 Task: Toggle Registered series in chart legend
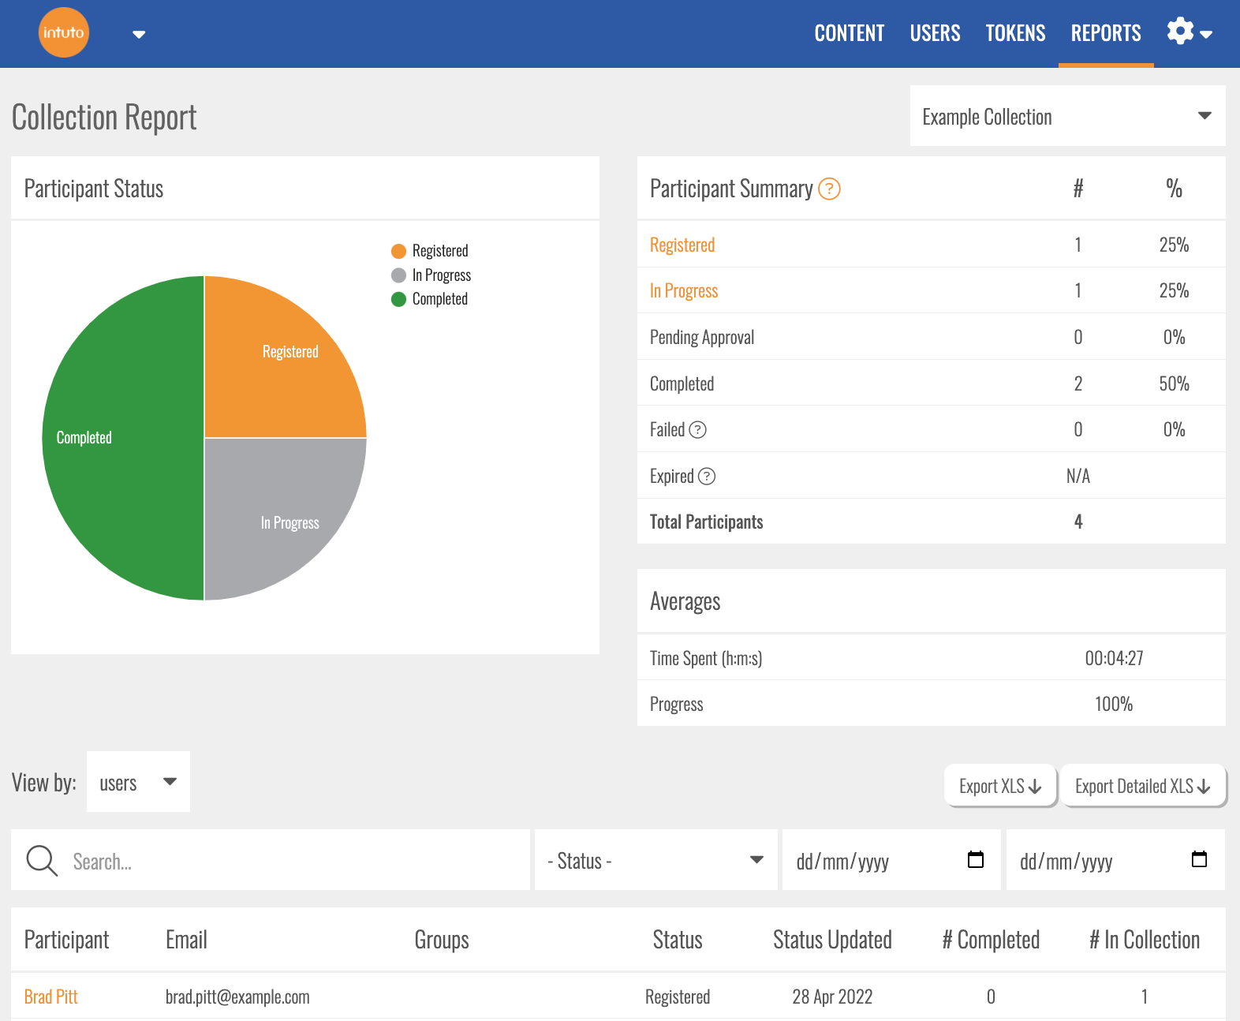point(430,251)
